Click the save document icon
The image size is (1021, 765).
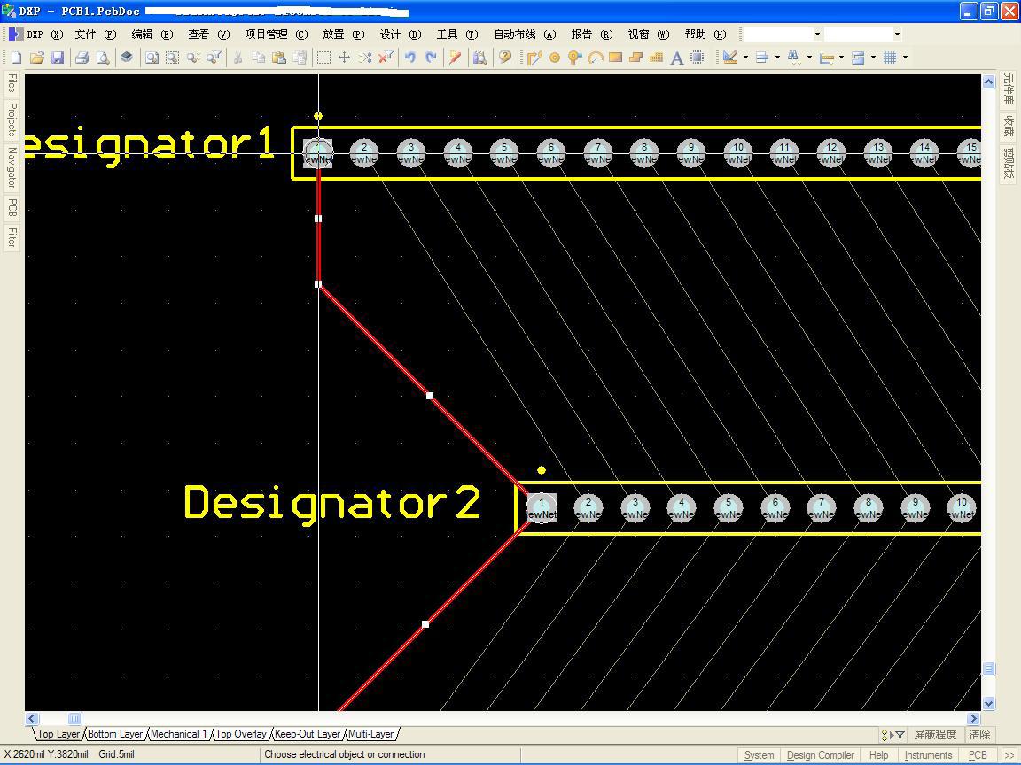(58, 58)
